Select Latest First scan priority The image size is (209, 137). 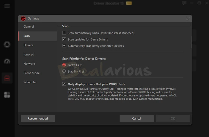pyautogui.click(x=64, y=65)
